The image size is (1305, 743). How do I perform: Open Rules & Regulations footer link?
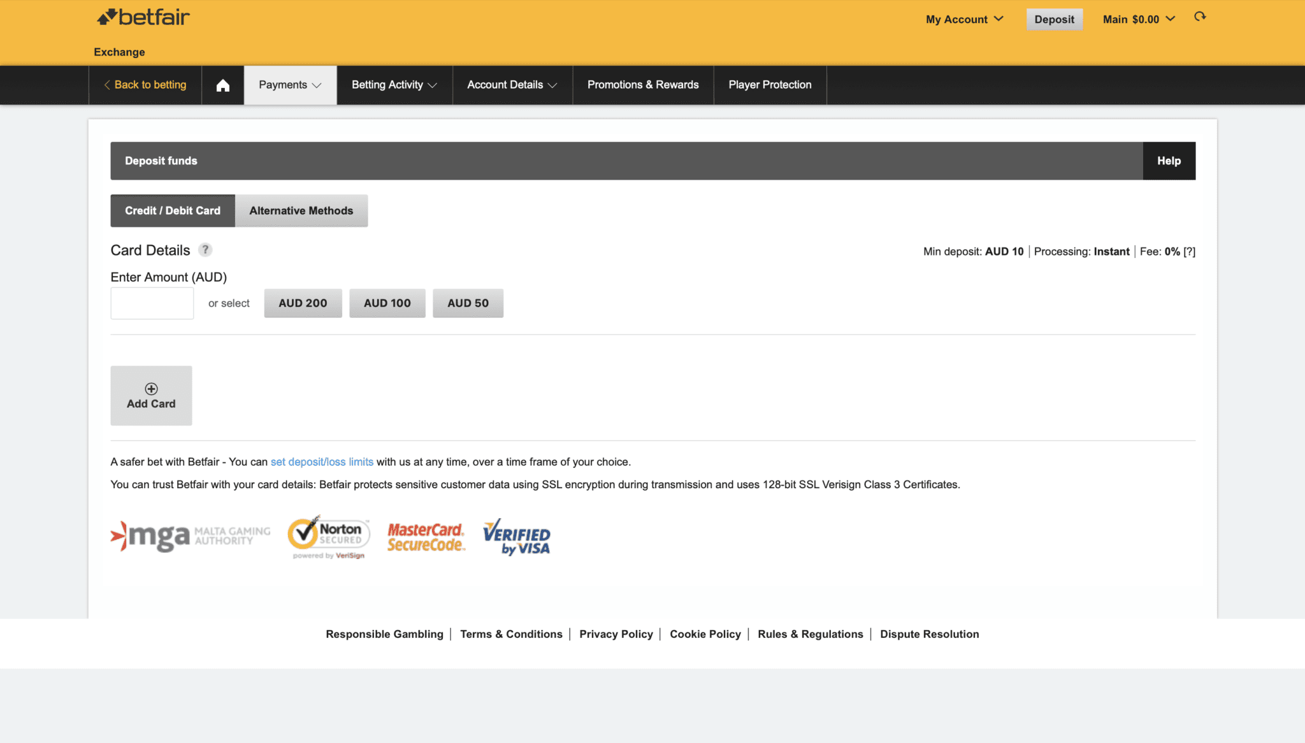point(811,634)
